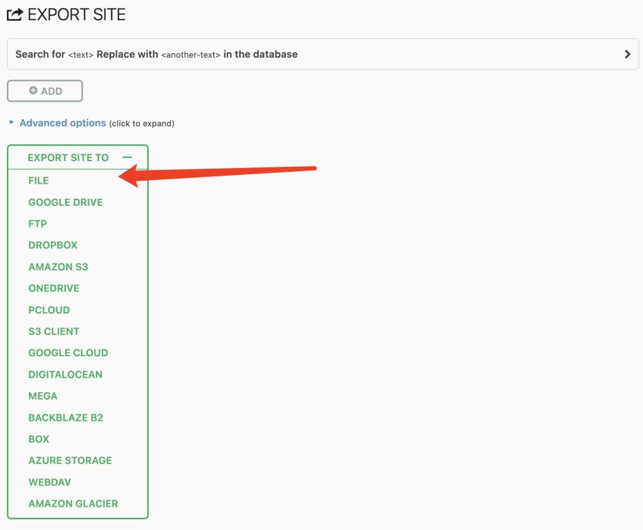
Task: Collapse the EXPORT SITE TO menu with minus icon
Action: 129,157
